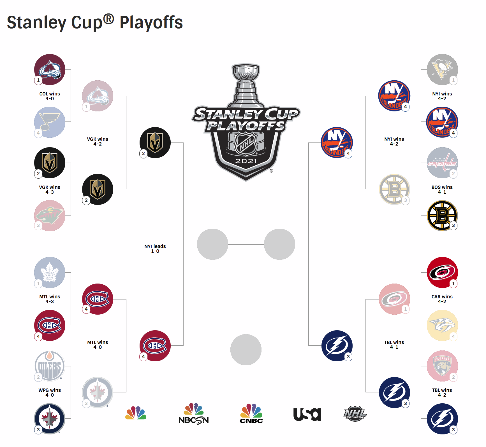Image resolution: width=486 pixels, height=447 pixels.
Task: Open the "VGK wins 4-3" series result
Action: [50, 189]
